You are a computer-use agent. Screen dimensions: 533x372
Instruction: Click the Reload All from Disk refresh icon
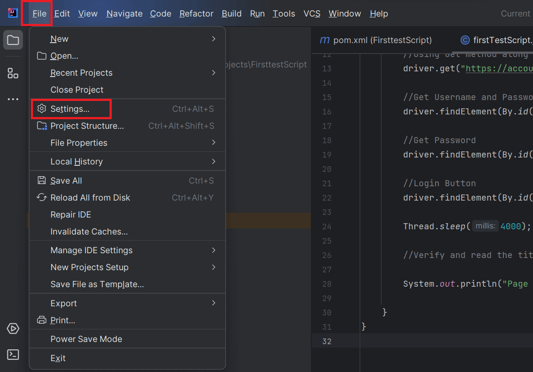coord(41,197)
